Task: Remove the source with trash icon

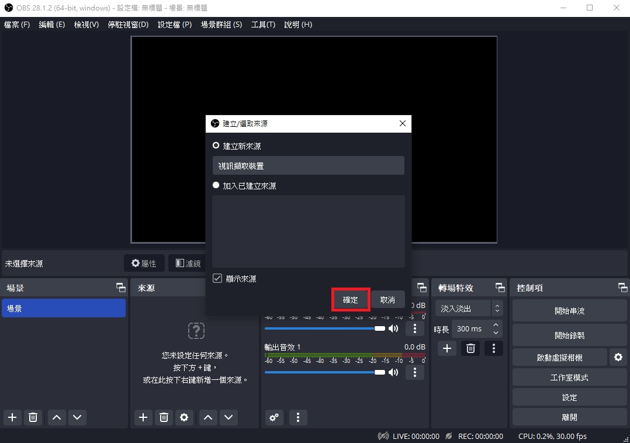Action: pos(164,417)
